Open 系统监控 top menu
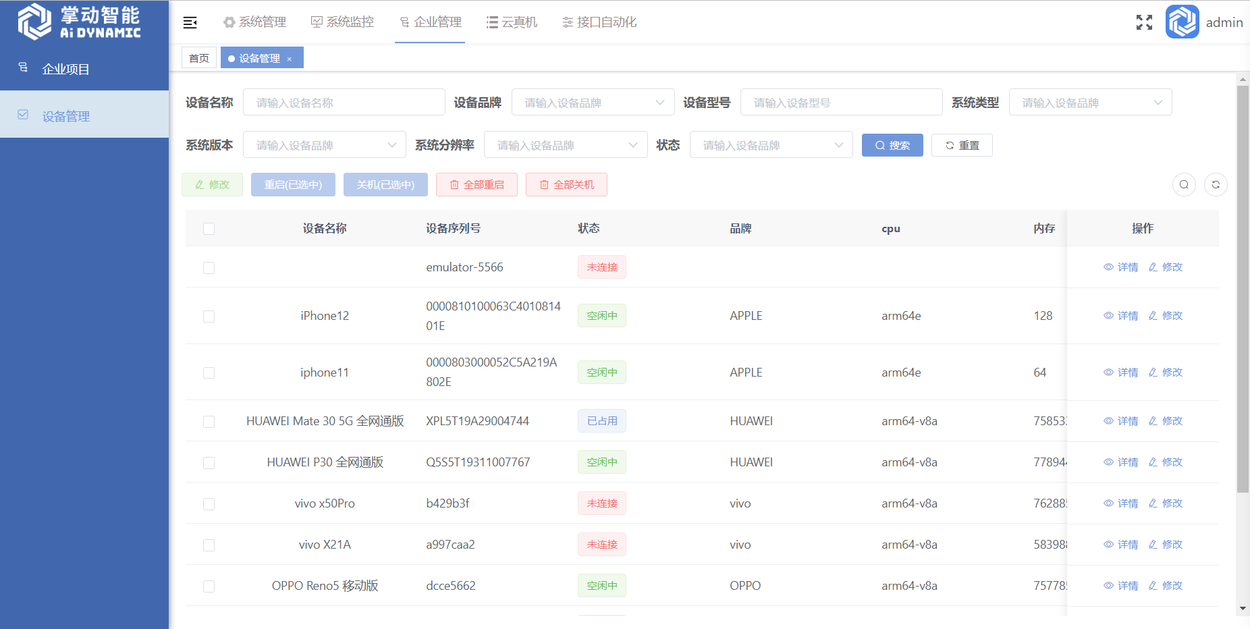The height and width of the screenshot is (629, 1250). 342,22
